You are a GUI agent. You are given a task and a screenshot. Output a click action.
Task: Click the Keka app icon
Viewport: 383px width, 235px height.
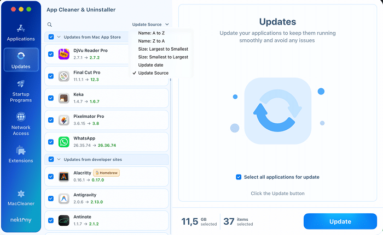point(64,98)
